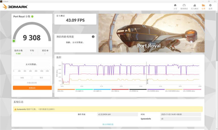Click 在线比较结果 compare online button

(32, 82)
